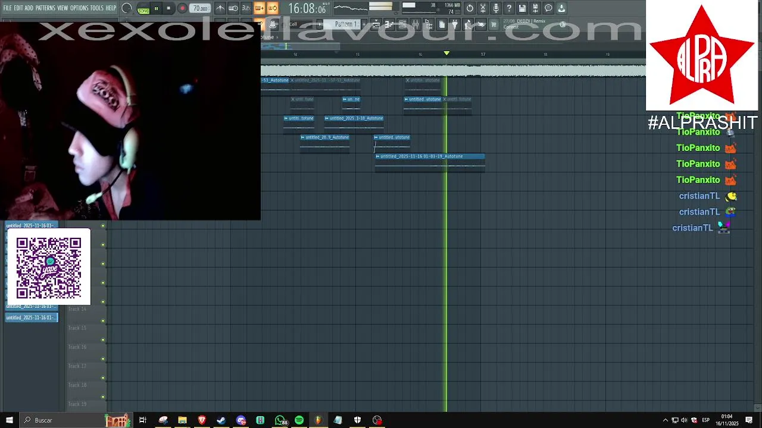Screen dimensions: 762x428
Task: Click the tempo field showing 70.000
Action: 200,8
